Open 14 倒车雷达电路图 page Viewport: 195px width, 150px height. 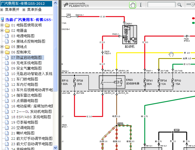pyautogui.click(x=26, y=95)
